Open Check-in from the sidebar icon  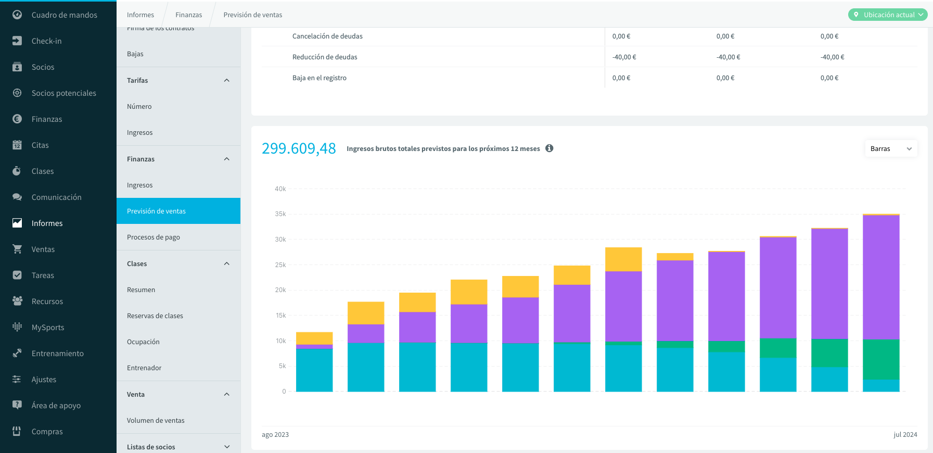pos(17,41)
